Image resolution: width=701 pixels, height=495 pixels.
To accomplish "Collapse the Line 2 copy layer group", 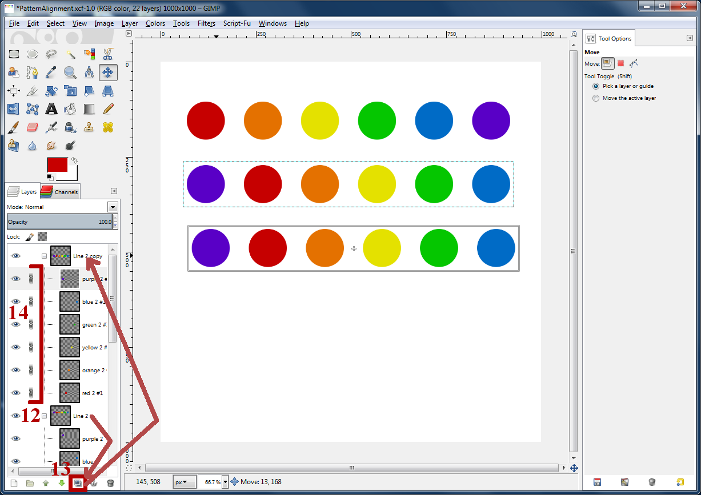I will coord(44,256).
